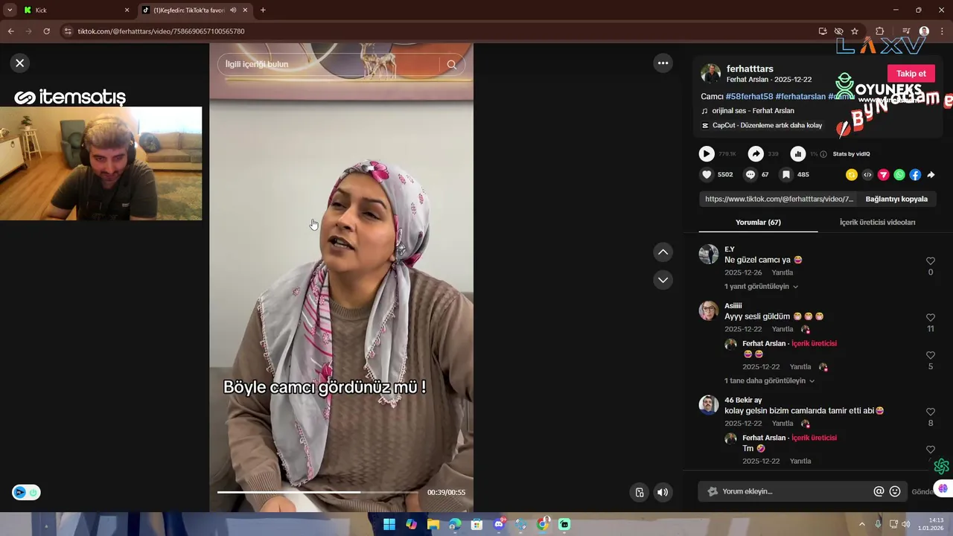The image size is (953, 536).
Task: Open the ferhatttars profile avatar
Action: tap(710, 74)
